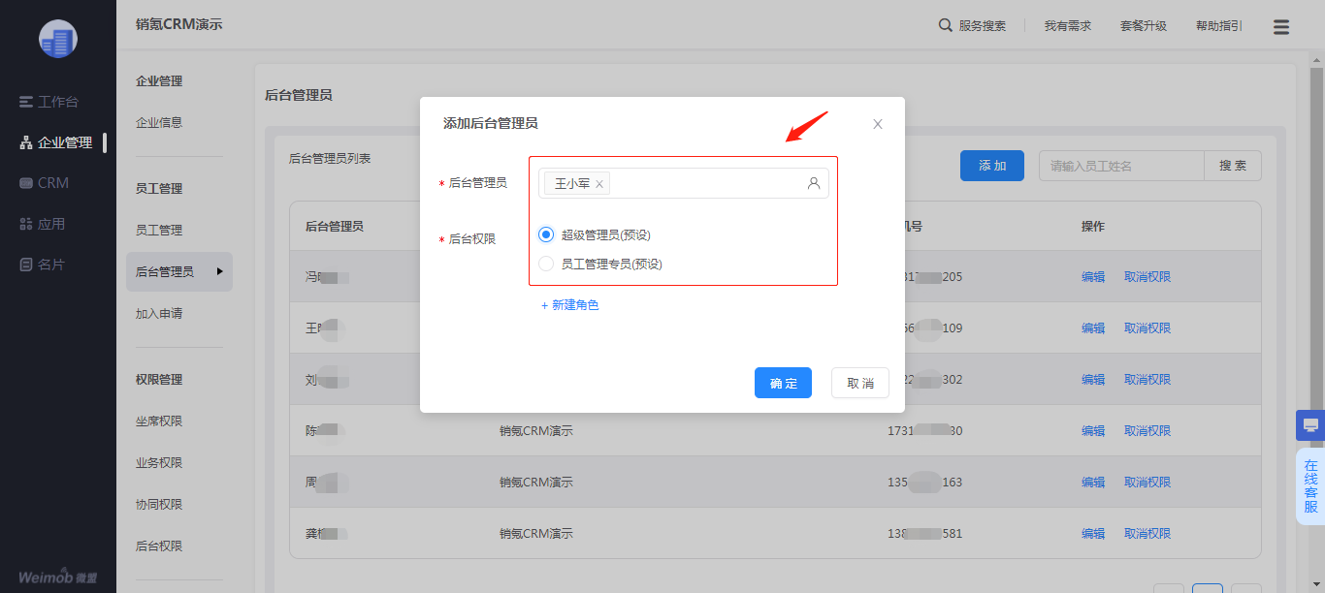Screen dimensions: 1325x593
Task: Close the 添加后台管理员 dialog
Action: [x=878, y=124]
